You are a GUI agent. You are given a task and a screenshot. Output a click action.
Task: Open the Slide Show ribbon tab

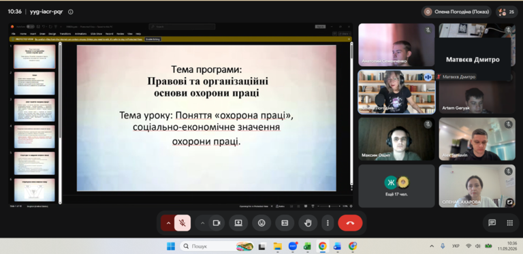[x=97, y=33]
